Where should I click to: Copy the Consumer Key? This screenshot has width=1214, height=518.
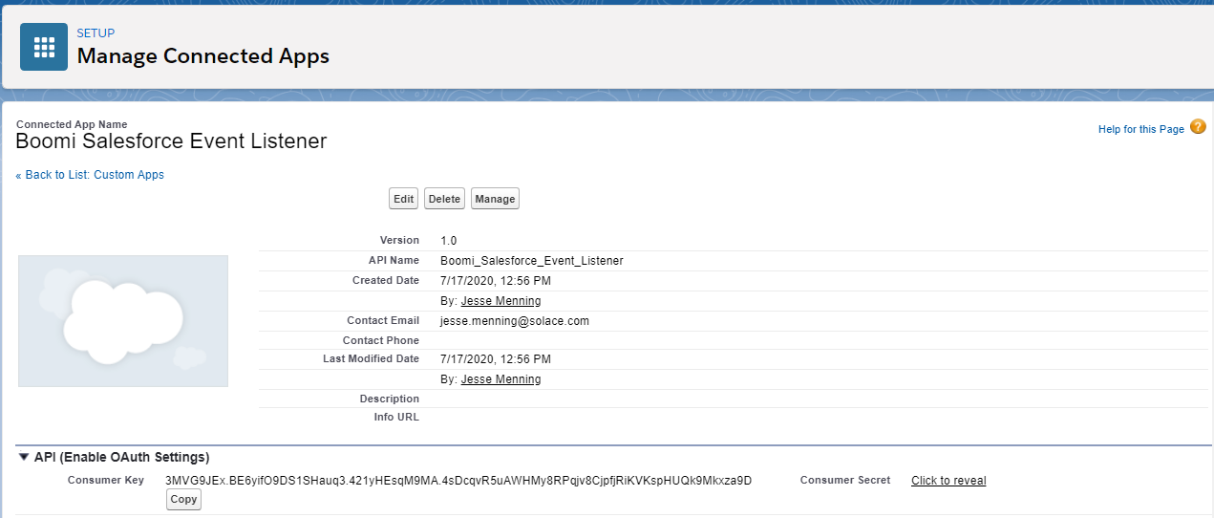tap(183, 499)
